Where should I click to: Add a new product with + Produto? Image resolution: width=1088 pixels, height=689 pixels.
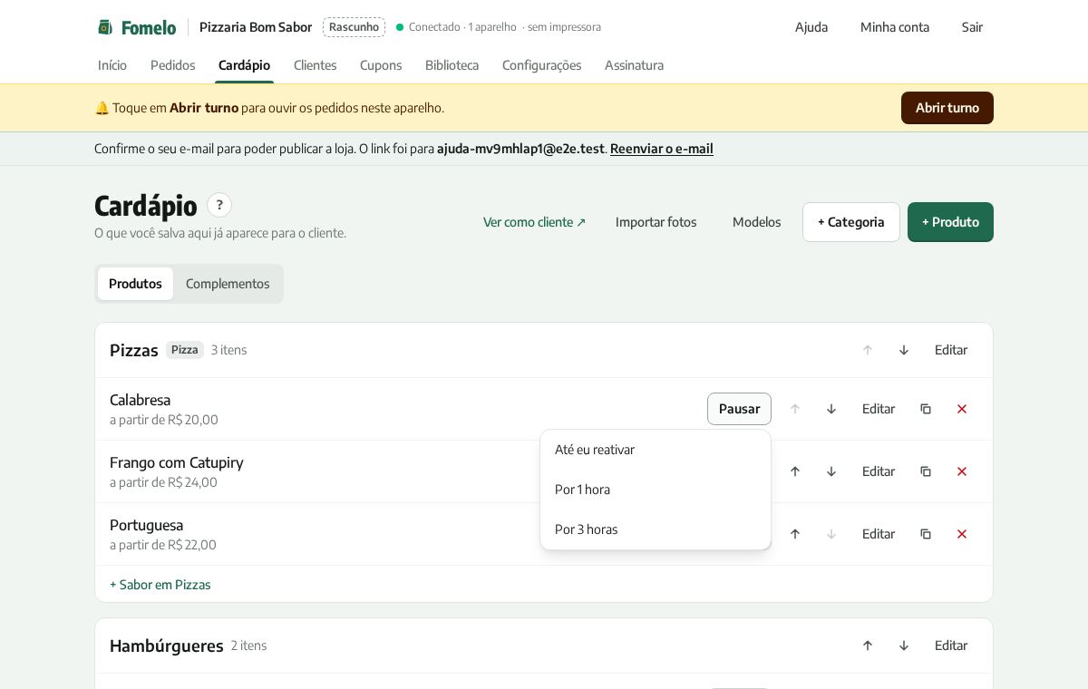pos(950,222)
